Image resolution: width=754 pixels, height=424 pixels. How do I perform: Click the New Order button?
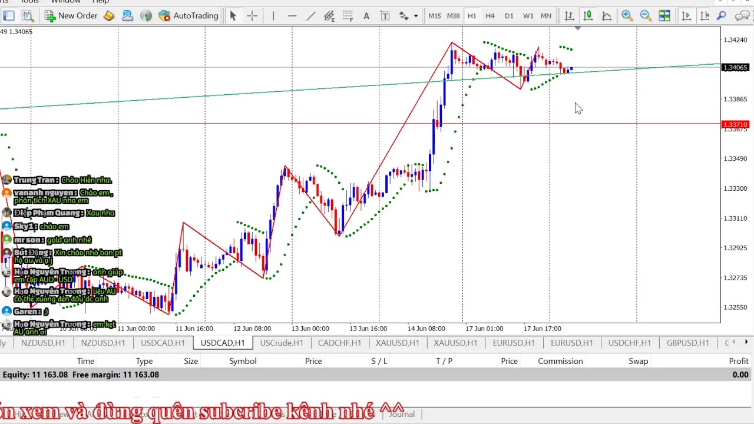pyautogui.click(x=71, y=16)
